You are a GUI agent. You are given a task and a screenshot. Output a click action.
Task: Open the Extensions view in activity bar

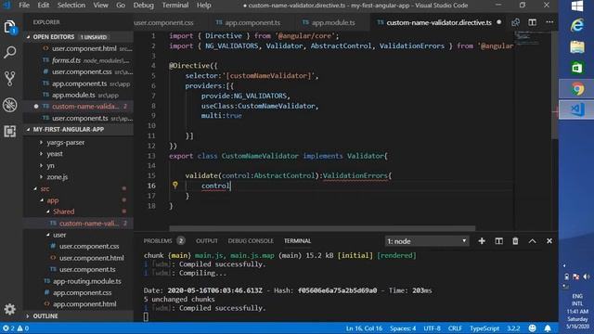click(x=10, y=132)
